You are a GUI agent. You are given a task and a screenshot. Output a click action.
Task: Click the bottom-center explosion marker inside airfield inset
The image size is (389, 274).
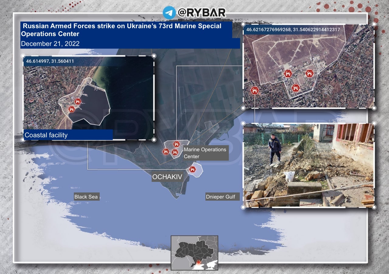coord(296,88)
